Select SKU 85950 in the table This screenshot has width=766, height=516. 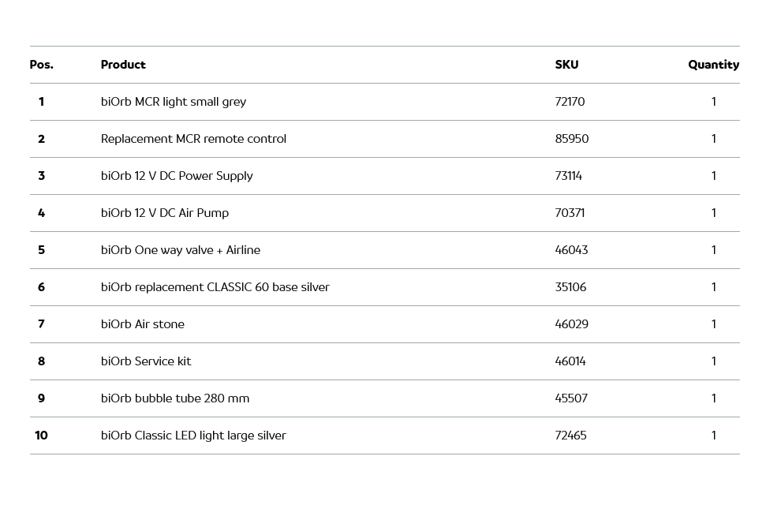tap(572, 139)
